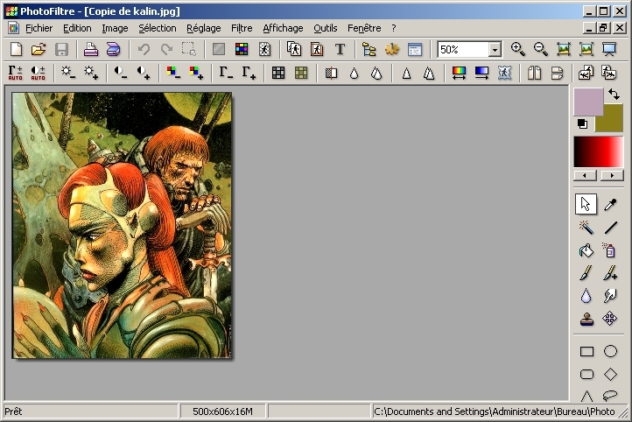
Task: Activate the arrow Selection tool
Action: click(586, 204)
